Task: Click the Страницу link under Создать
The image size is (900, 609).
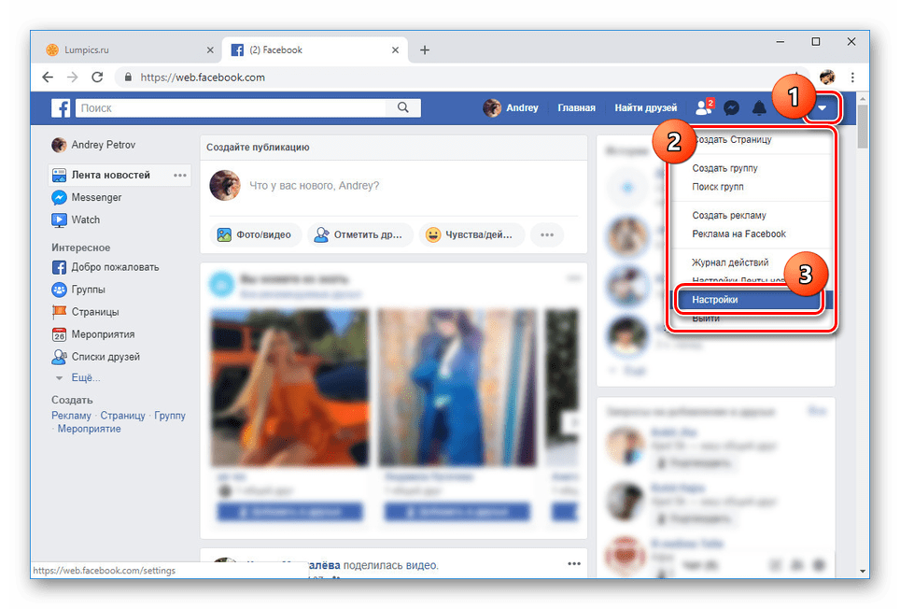Action: click(x=123, y=415)
